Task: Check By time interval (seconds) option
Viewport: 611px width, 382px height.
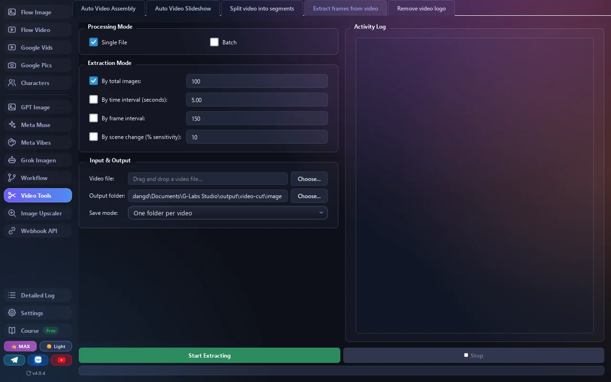Action: 94,99
